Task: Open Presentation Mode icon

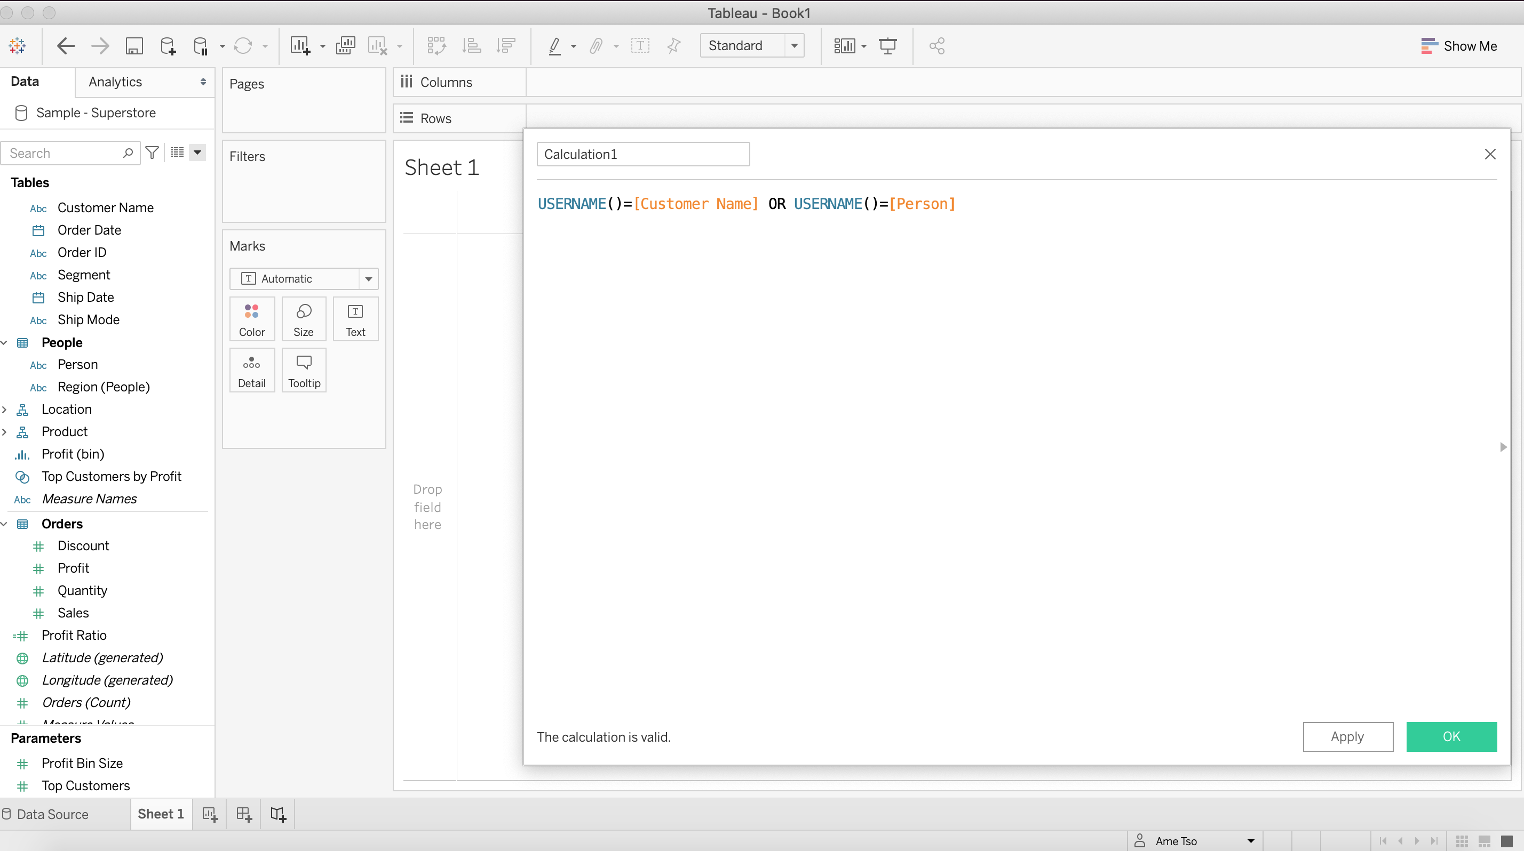Action: point(887,45)
